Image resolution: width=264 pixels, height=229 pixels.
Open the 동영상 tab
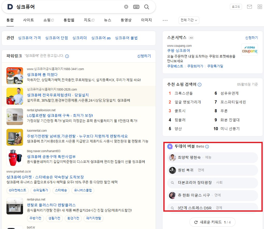pyautogui.click(x=126, y=20)
